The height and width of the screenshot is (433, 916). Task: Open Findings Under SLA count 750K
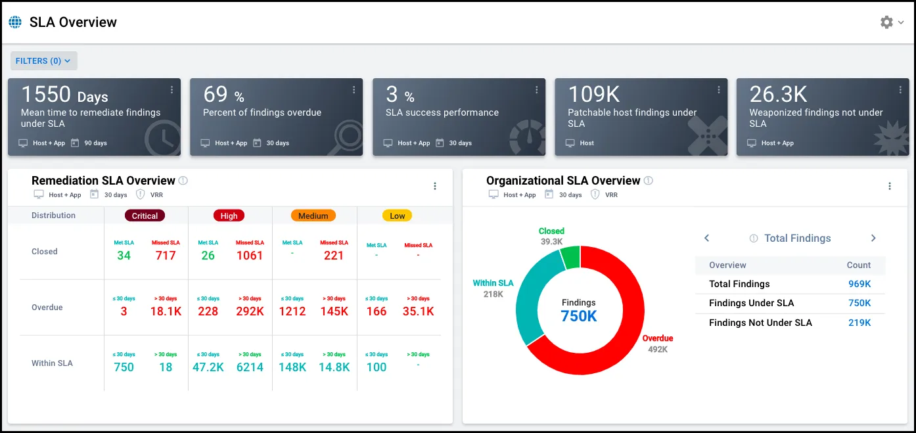pyautogui.click(x=859, y=303)
